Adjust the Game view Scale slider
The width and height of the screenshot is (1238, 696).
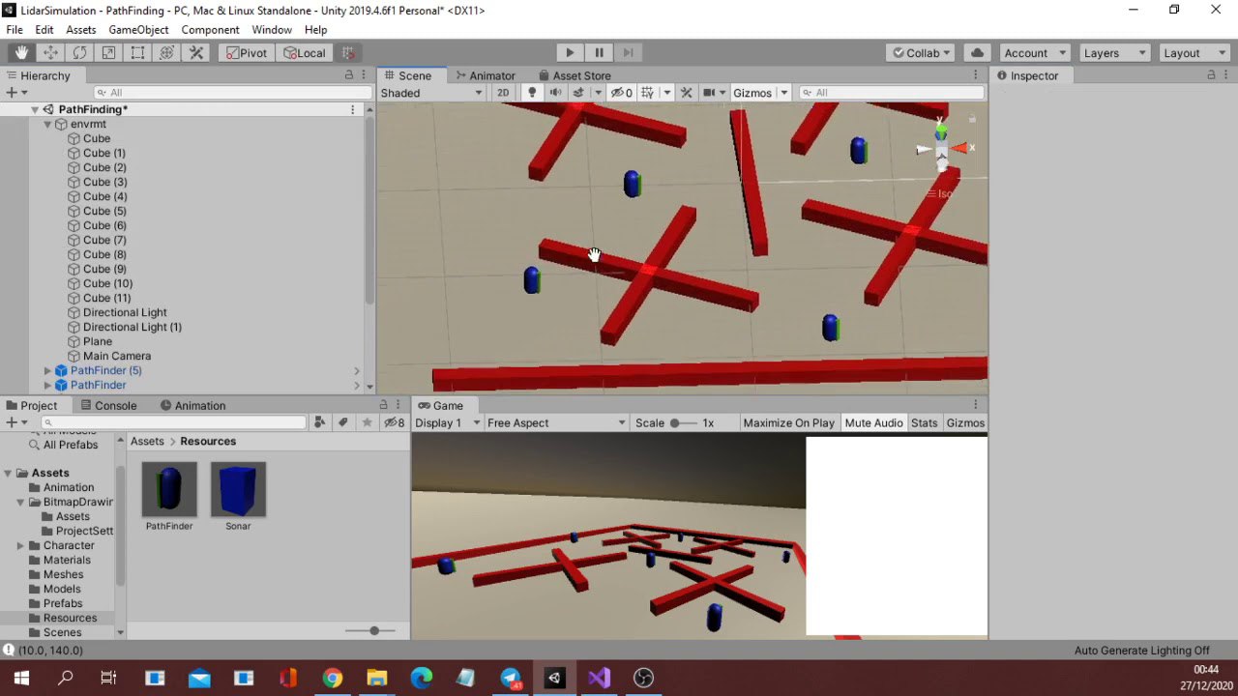683,422
